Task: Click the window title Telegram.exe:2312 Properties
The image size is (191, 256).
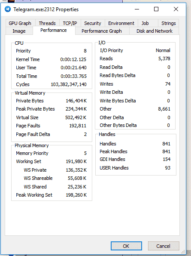Action: coord(46,9)
